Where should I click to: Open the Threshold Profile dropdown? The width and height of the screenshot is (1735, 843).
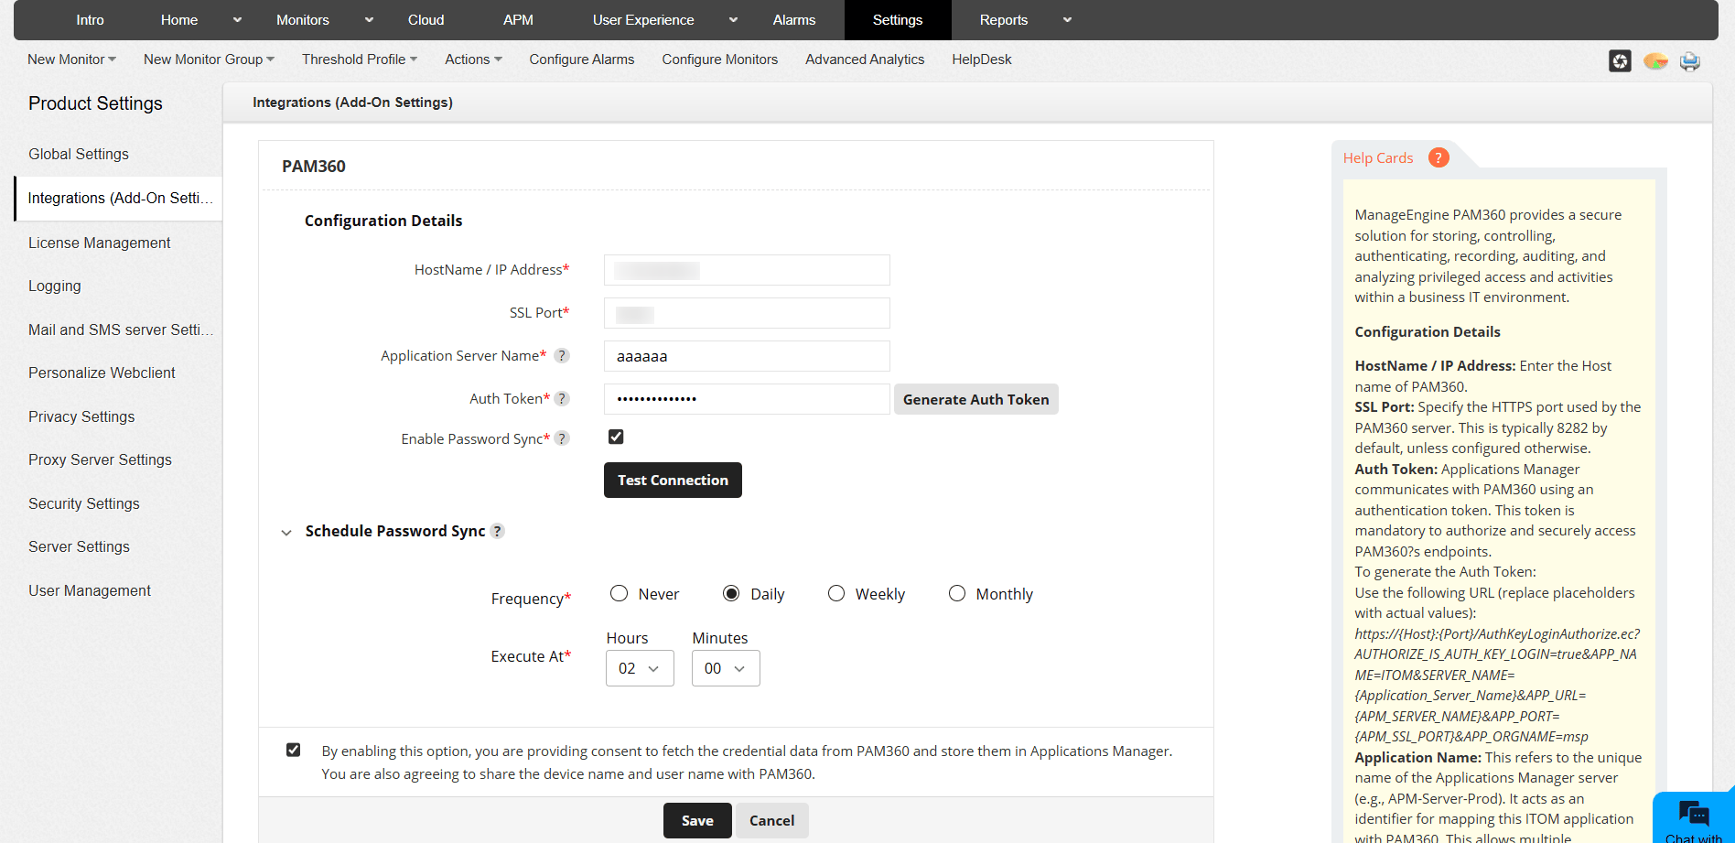click(360, 59)
